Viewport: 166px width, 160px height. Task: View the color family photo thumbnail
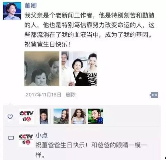click(x=79, y=69)
